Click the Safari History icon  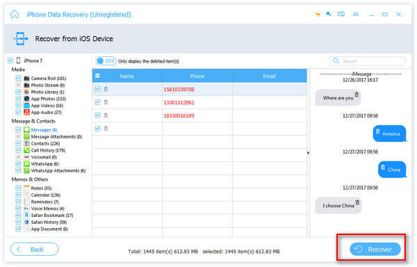[x=26, y=222]
